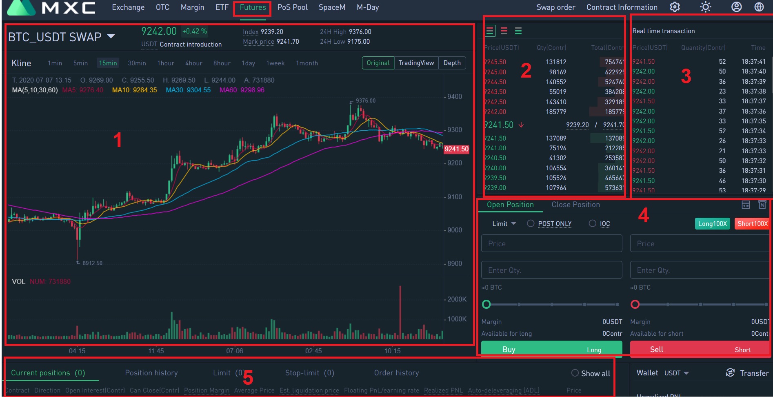
Task: Select the 1min kline interval
Action: 55,63
